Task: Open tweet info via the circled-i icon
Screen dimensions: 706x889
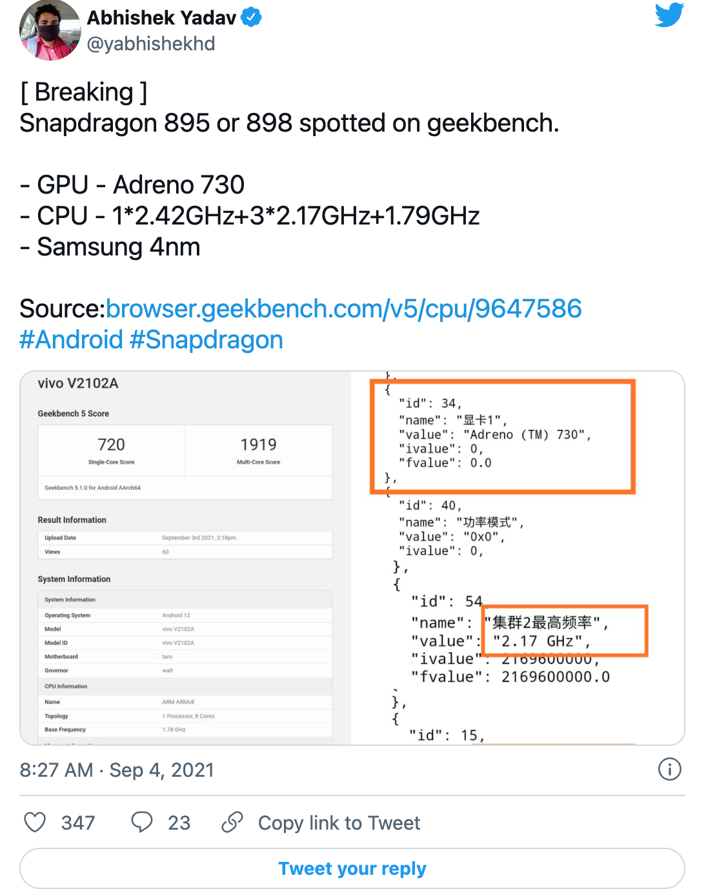Action: [x=669, y=769]
